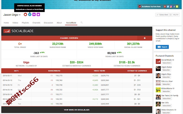
Task: Click the $155 - $2.5k yearly earnings
Action: click(127, 62)
